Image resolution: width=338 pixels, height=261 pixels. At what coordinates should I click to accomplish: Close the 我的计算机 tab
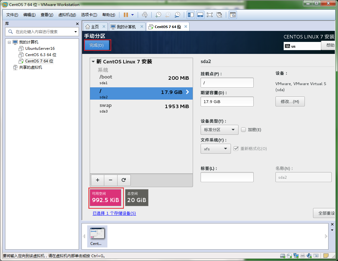point(142,26)
